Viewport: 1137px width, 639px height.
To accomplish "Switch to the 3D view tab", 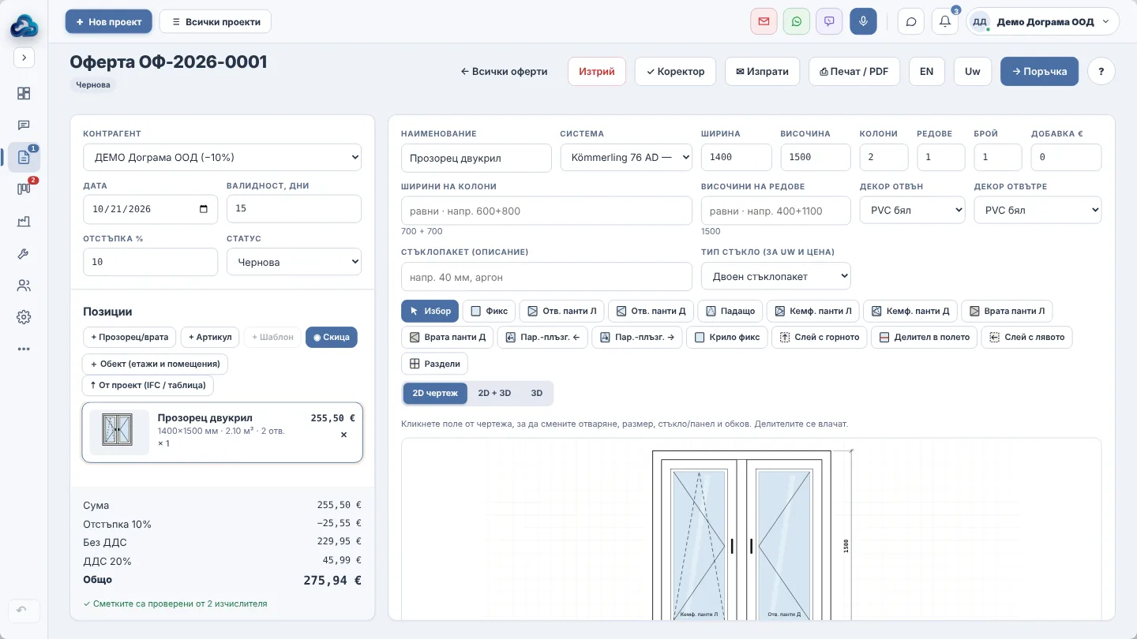I will (x=537, y=393).
